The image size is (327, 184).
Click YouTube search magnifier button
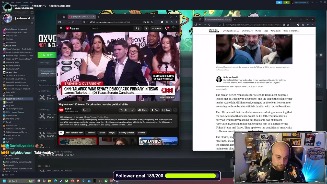pyautogui.click(x=137, y=28)
